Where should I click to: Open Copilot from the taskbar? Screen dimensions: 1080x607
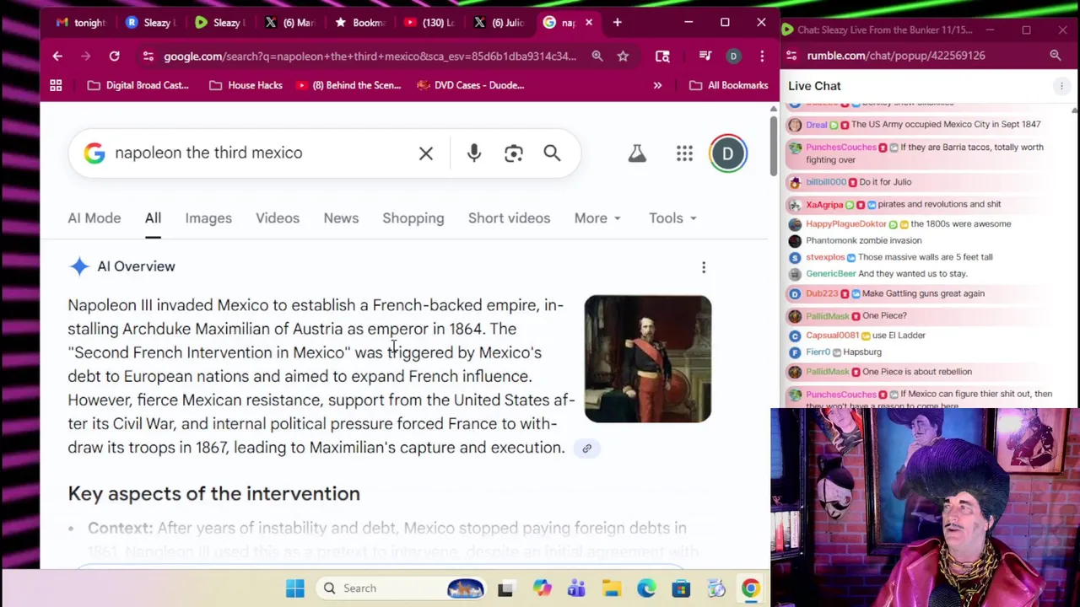pyautogui.click(x=542, y=588)
